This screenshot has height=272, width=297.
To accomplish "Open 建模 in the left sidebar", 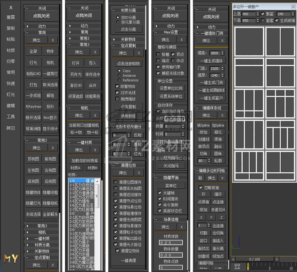I will coord(11,106).
